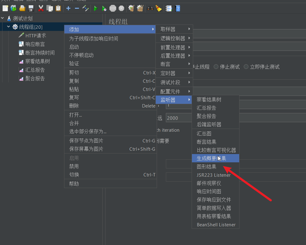
Task: Choose 后端监听器 menu entry
Action: (216, 124)
